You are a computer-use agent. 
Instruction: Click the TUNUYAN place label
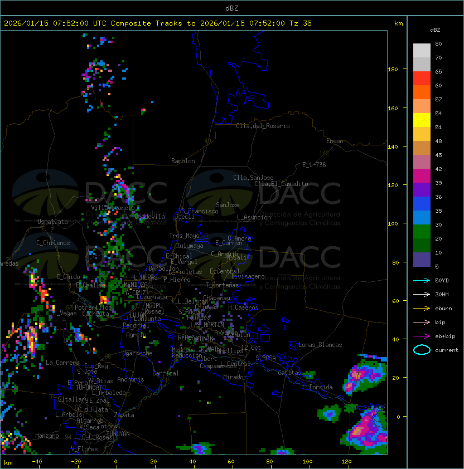[118, 434]
